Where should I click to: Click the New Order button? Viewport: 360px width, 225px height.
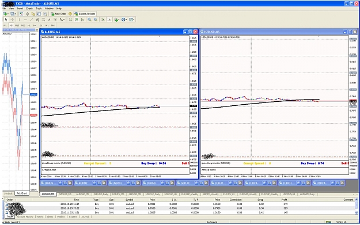pos(59,14)
